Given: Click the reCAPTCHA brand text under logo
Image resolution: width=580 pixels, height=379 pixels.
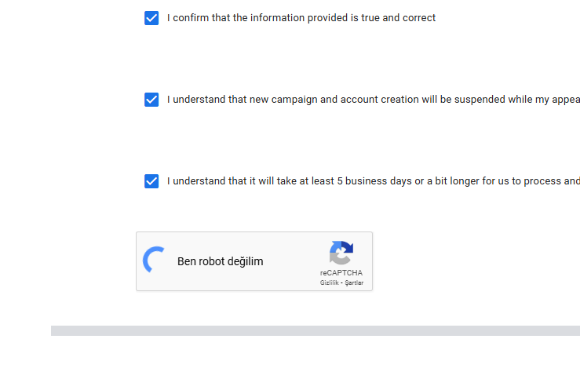Looking at the screenshot, I should (x=341, y=273).
